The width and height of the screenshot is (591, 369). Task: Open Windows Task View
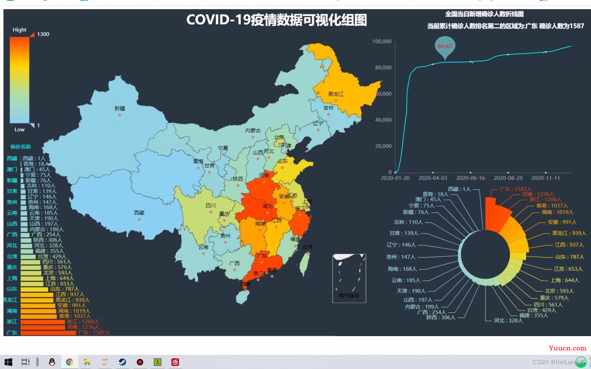[25, 362]
